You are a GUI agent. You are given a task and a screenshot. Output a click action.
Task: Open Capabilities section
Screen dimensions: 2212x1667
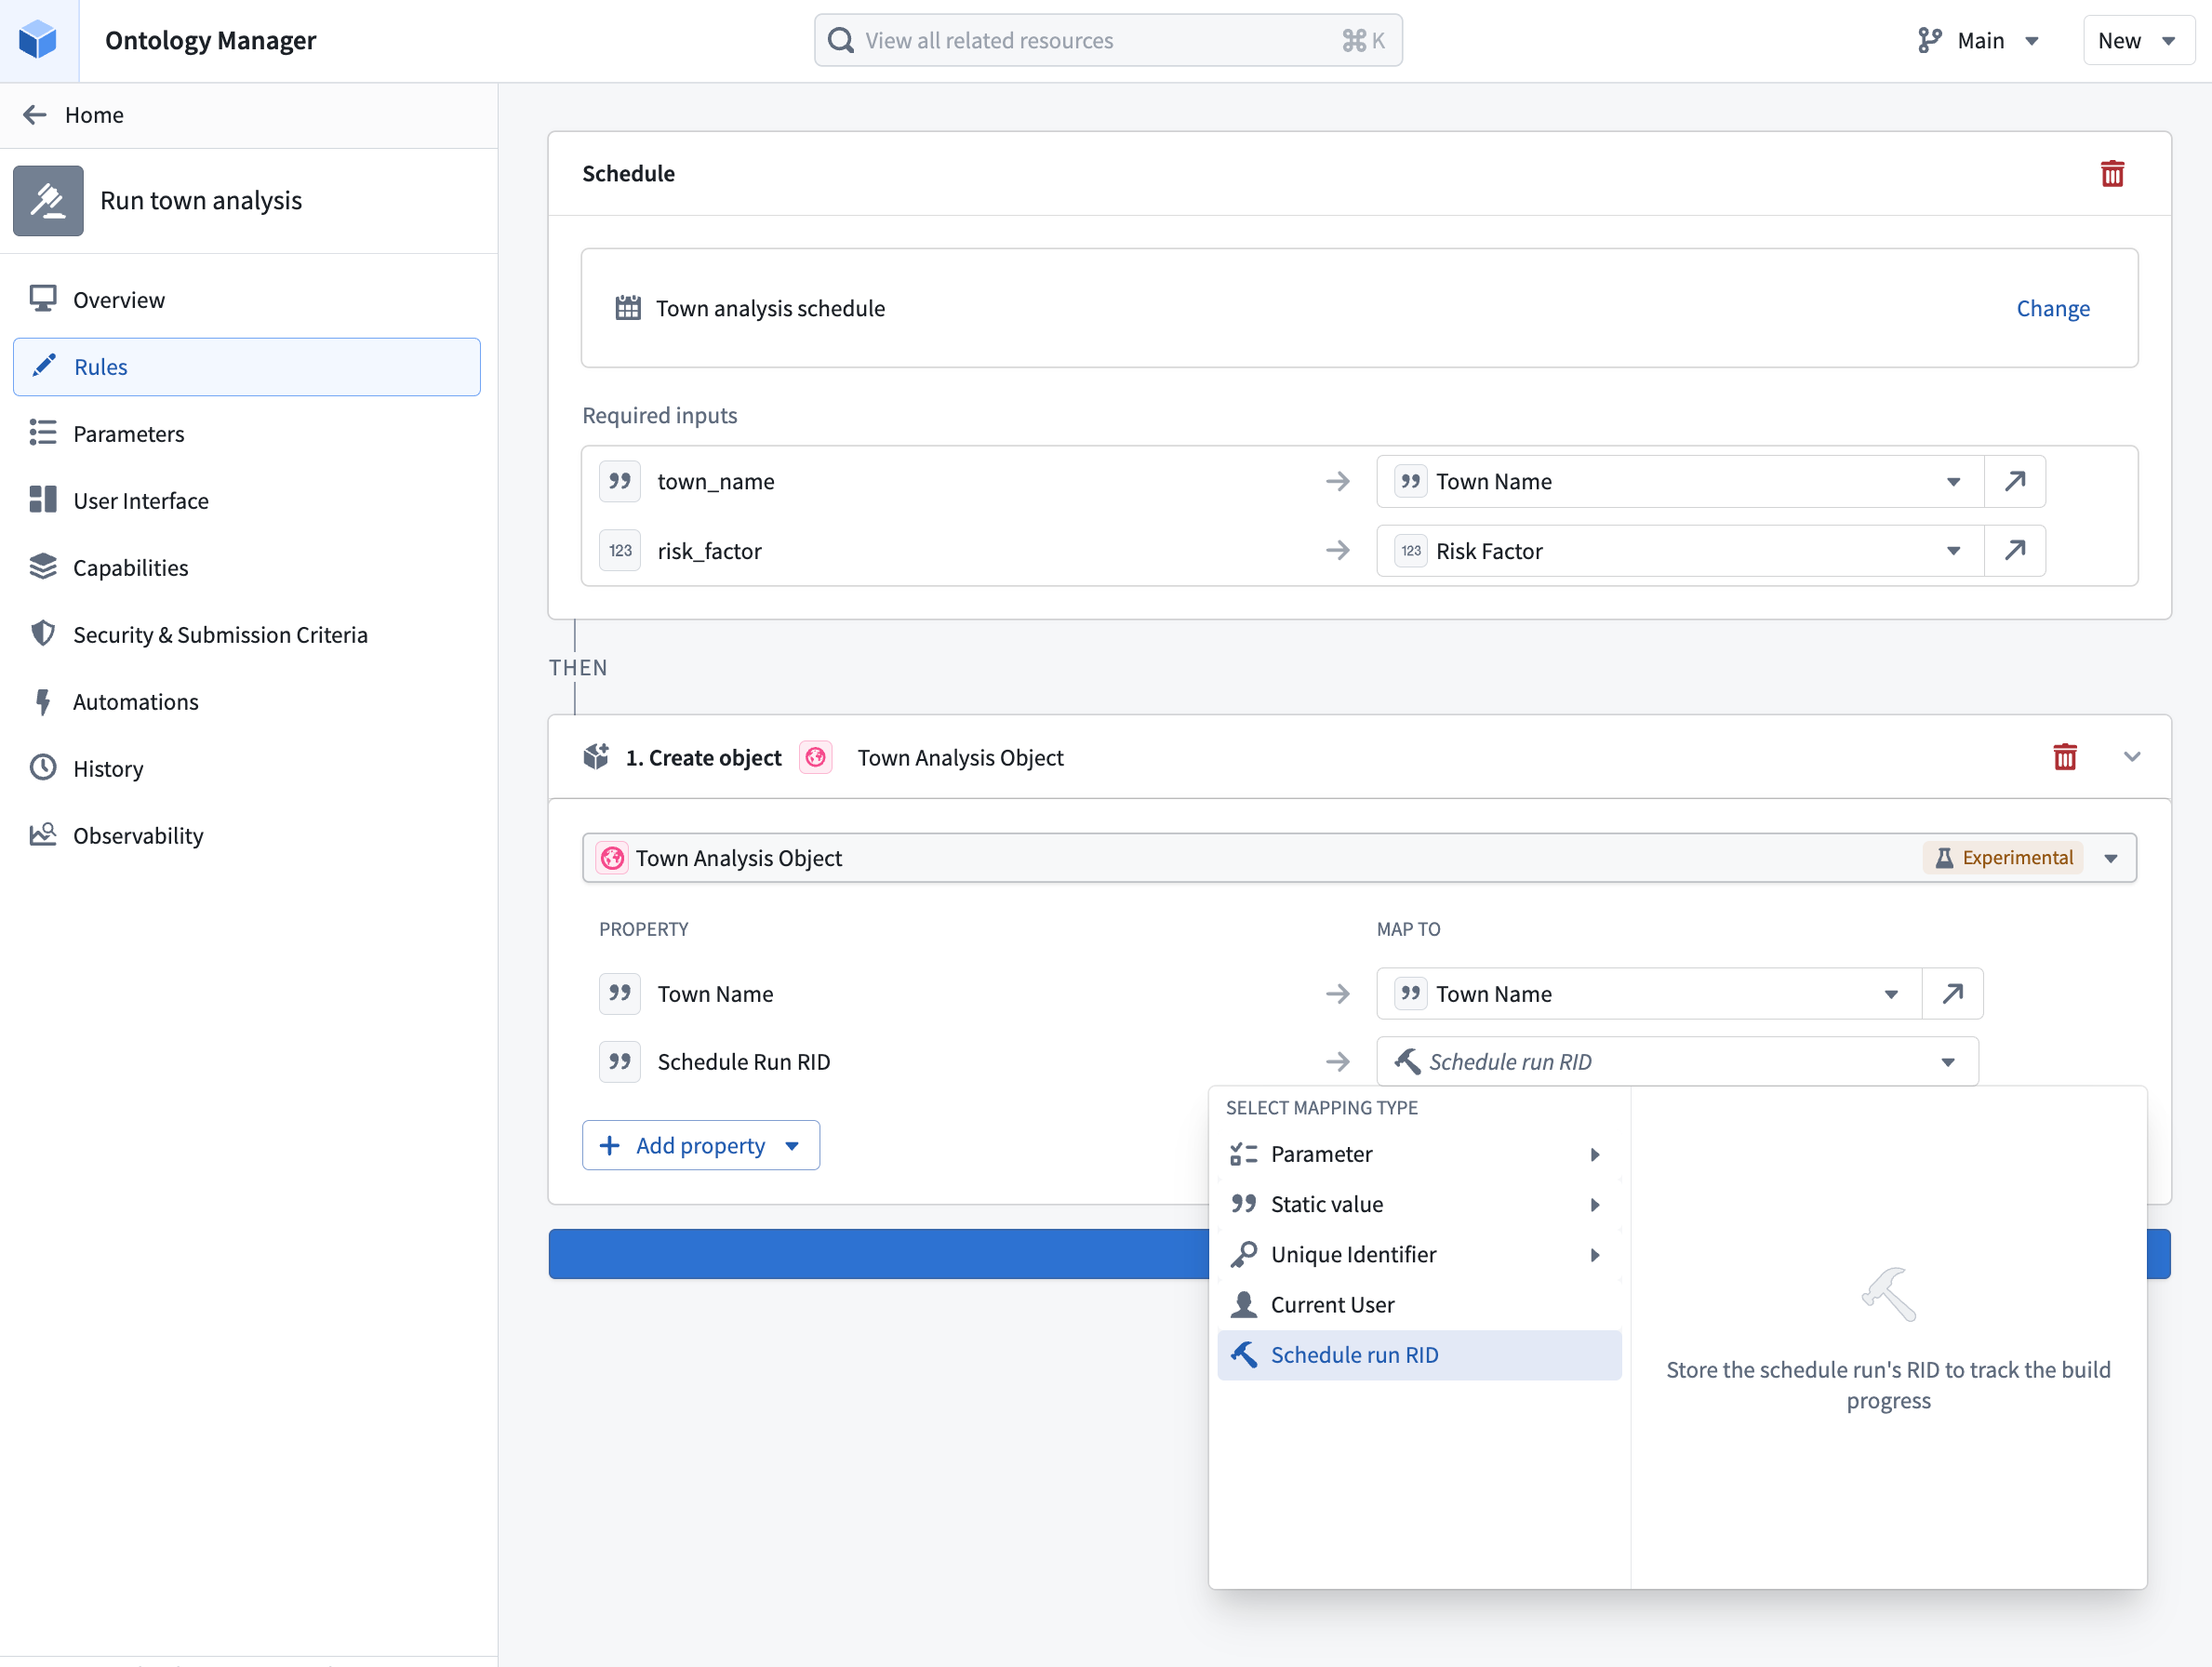click(247, 568)
